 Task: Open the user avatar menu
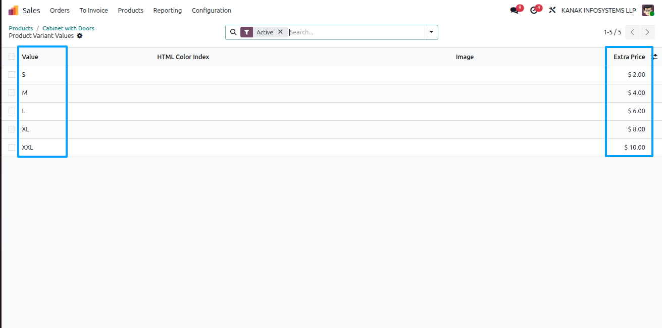coord(648,10)
